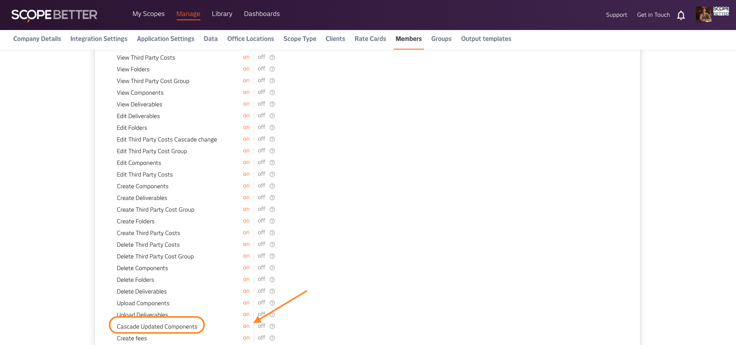Show help for View Third Party Cost Group
The image size is (736, 345).
pos(272,81)
